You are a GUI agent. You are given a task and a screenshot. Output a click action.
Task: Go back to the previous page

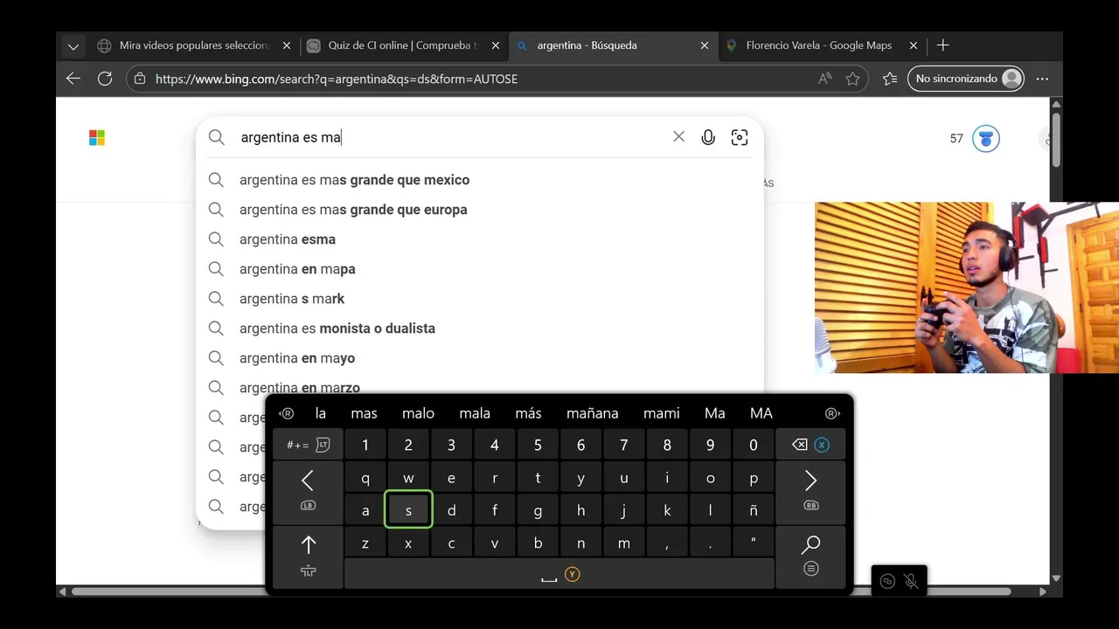pos(73,79)
